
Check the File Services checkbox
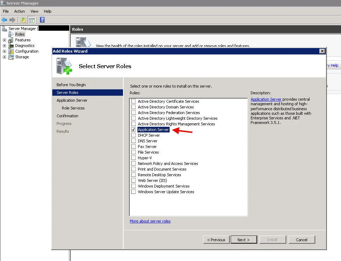click(134, 152)
